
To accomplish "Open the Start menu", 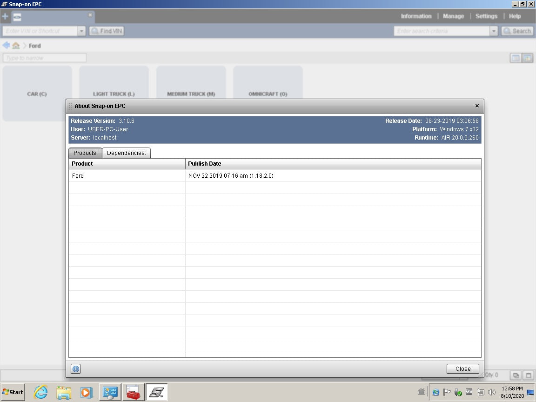I will (13, 392).
